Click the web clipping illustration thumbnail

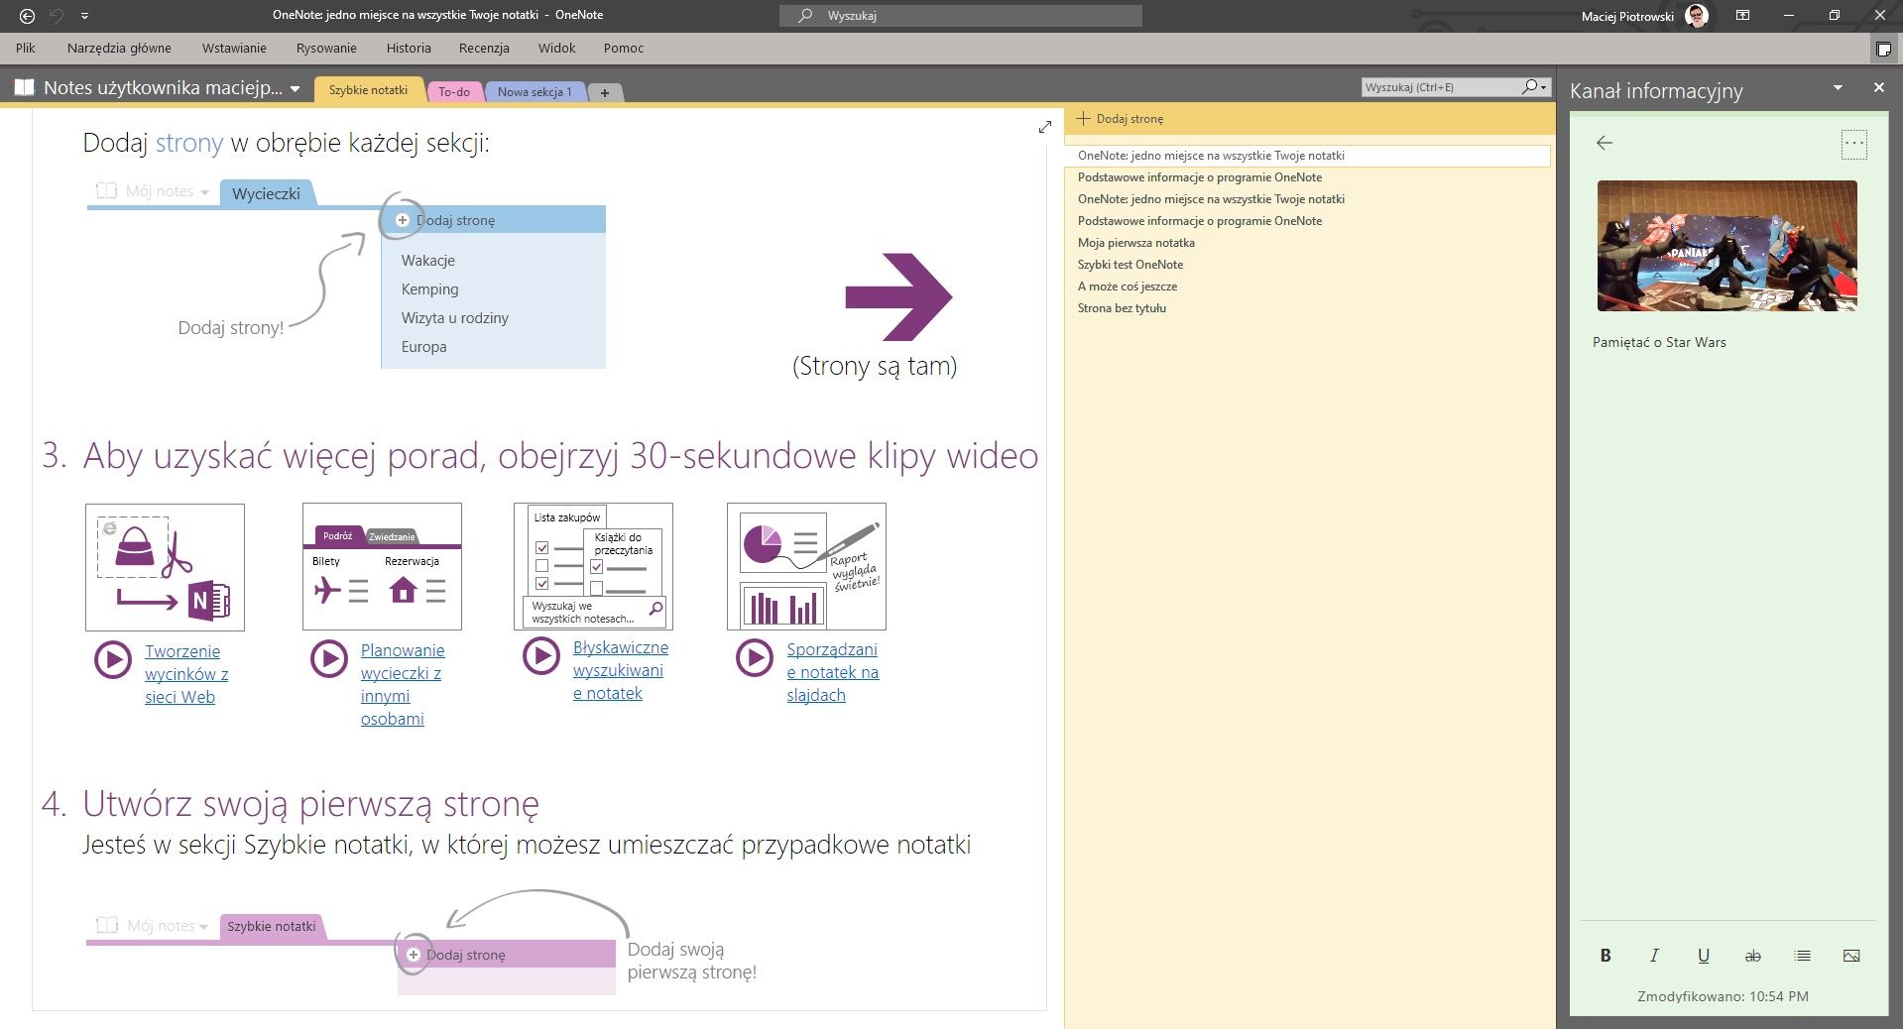coord(165,567)
